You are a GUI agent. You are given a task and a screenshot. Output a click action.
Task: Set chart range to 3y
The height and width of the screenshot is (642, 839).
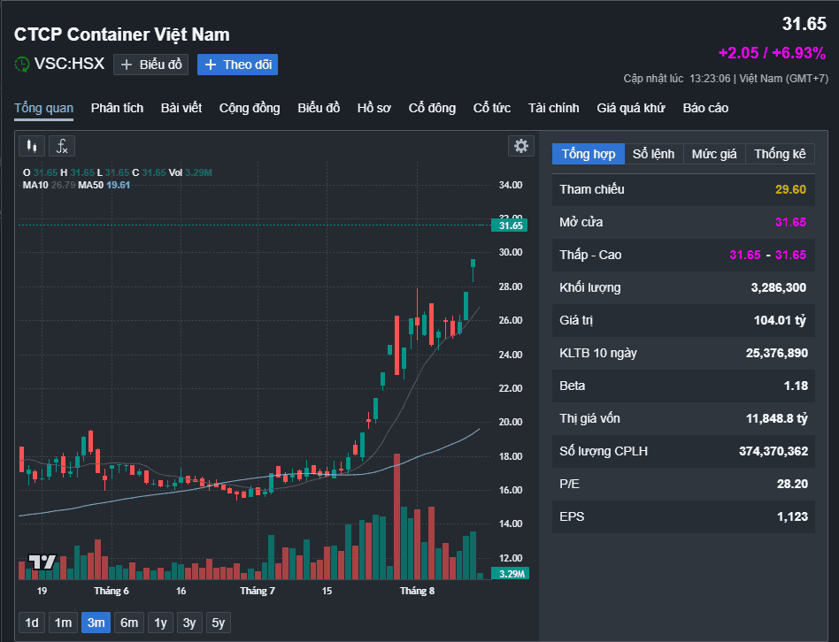[x=189, y=623]
